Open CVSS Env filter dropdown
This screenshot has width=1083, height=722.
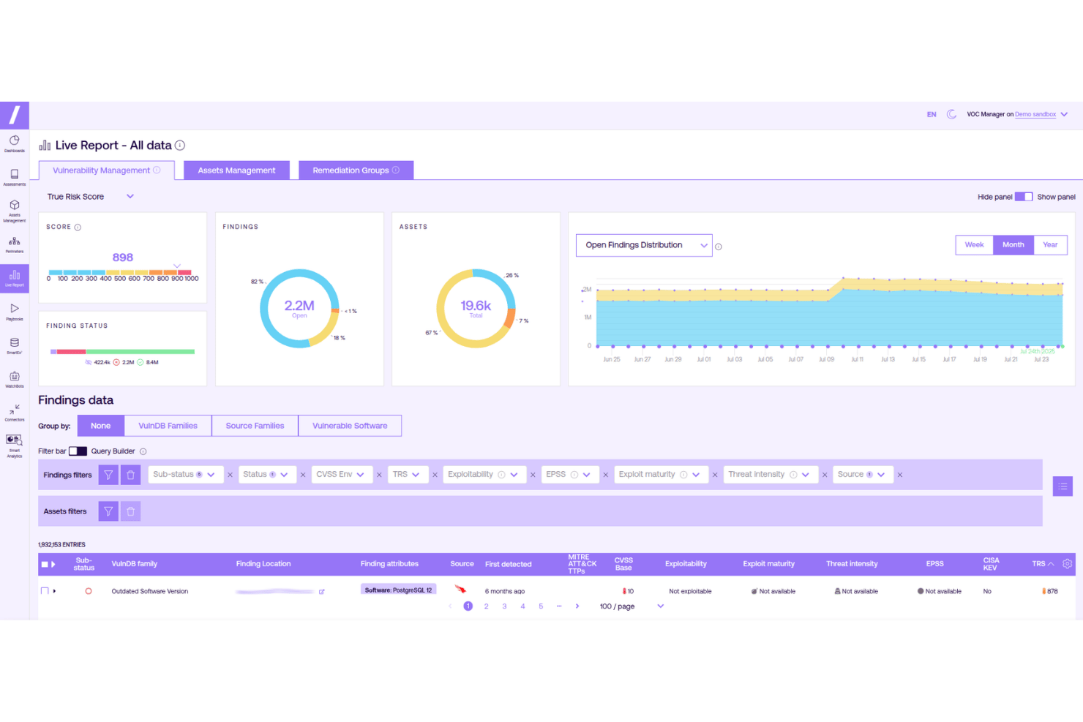tap(342, 475)
